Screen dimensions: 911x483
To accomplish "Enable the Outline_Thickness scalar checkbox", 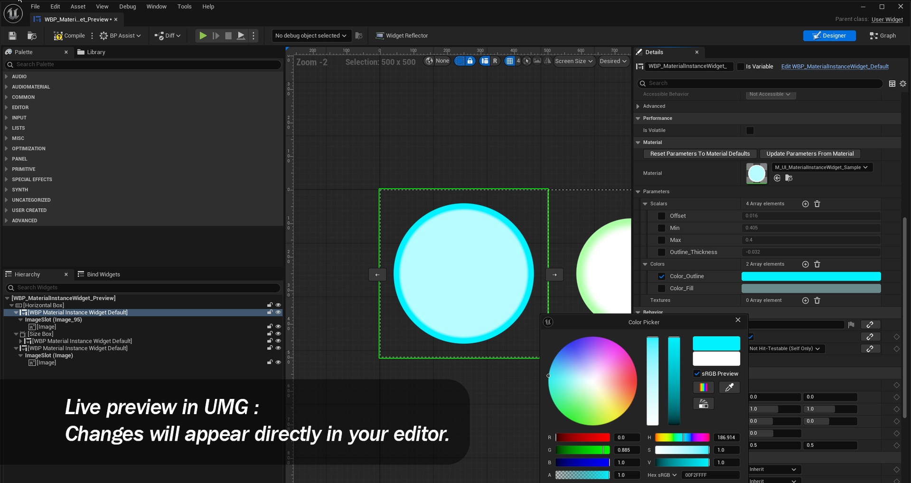I will (661, 252).
